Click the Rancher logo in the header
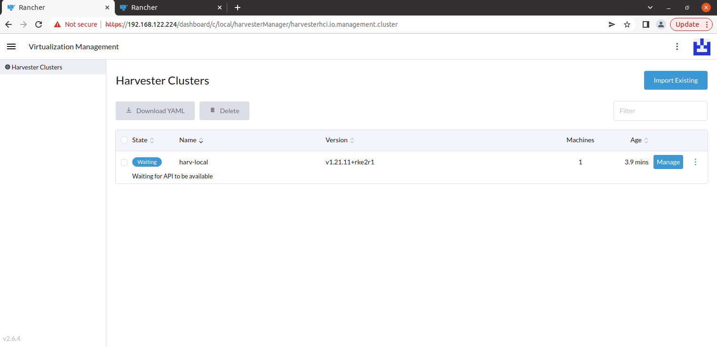 point(701,46)
